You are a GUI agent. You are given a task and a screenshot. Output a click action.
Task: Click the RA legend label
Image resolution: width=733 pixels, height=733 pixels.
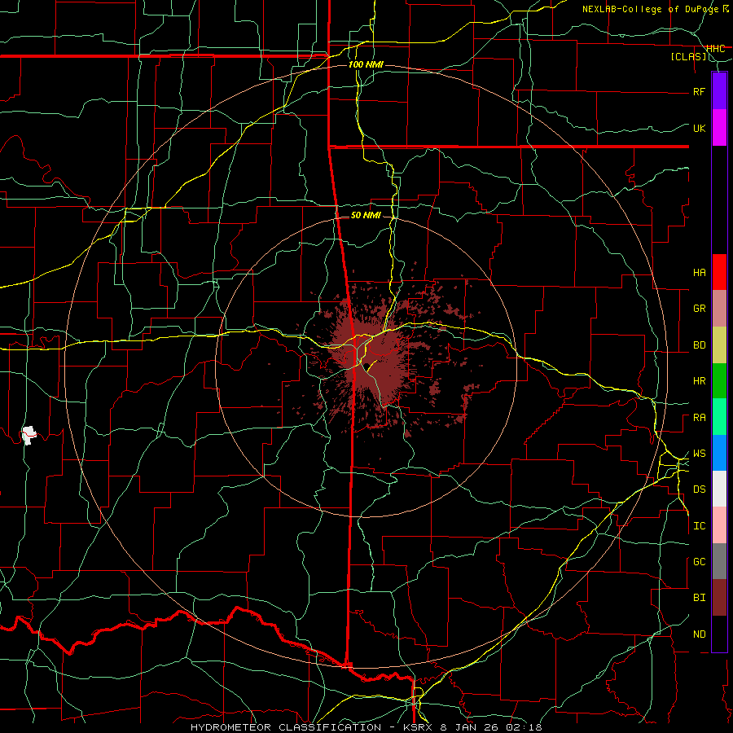pyautogui.click(x=699, y=418)
